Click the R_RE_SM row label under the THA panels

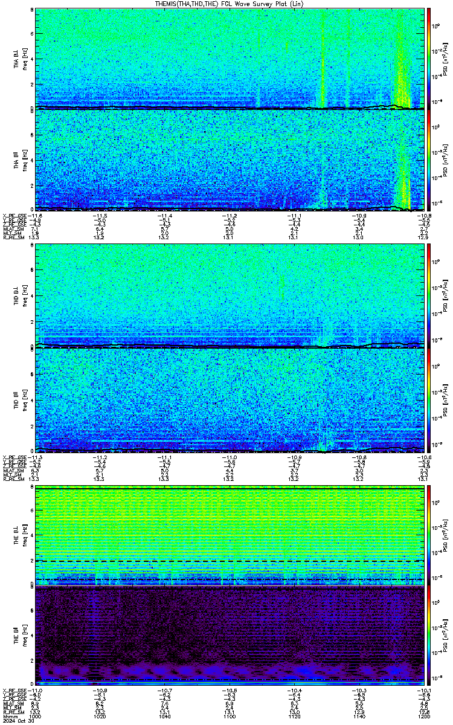(x=14, y=237)
